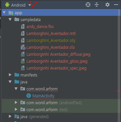Expand the manifests folder
Screen dimensions: 121x122
10,75
